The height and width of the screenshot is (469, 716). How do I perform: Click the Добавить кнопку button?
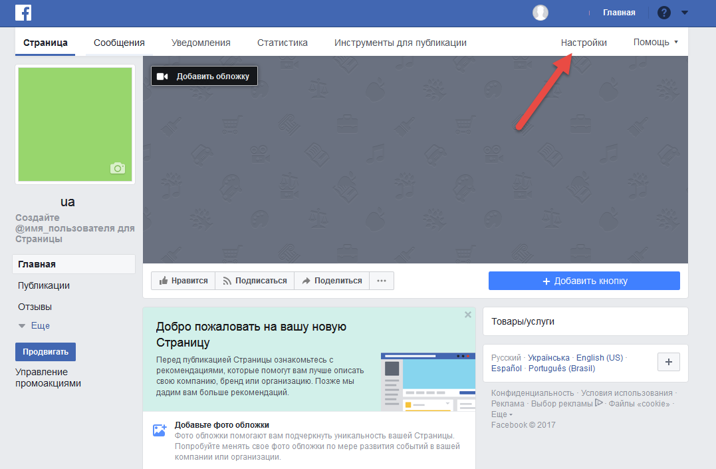pyautogui.click(x=584, y=281)
